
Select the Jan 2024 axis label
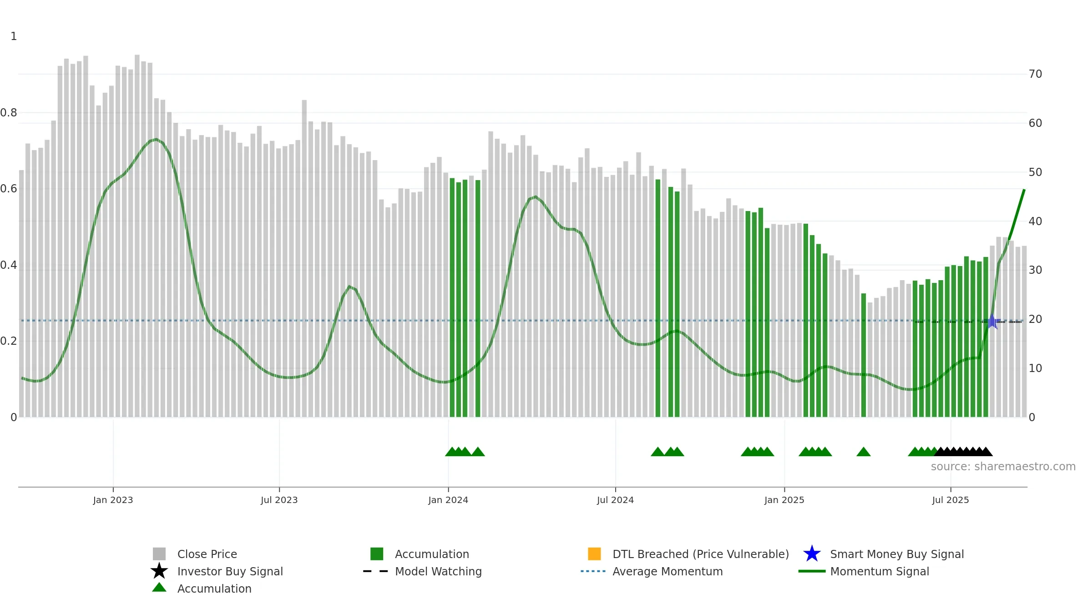(448, 500)
